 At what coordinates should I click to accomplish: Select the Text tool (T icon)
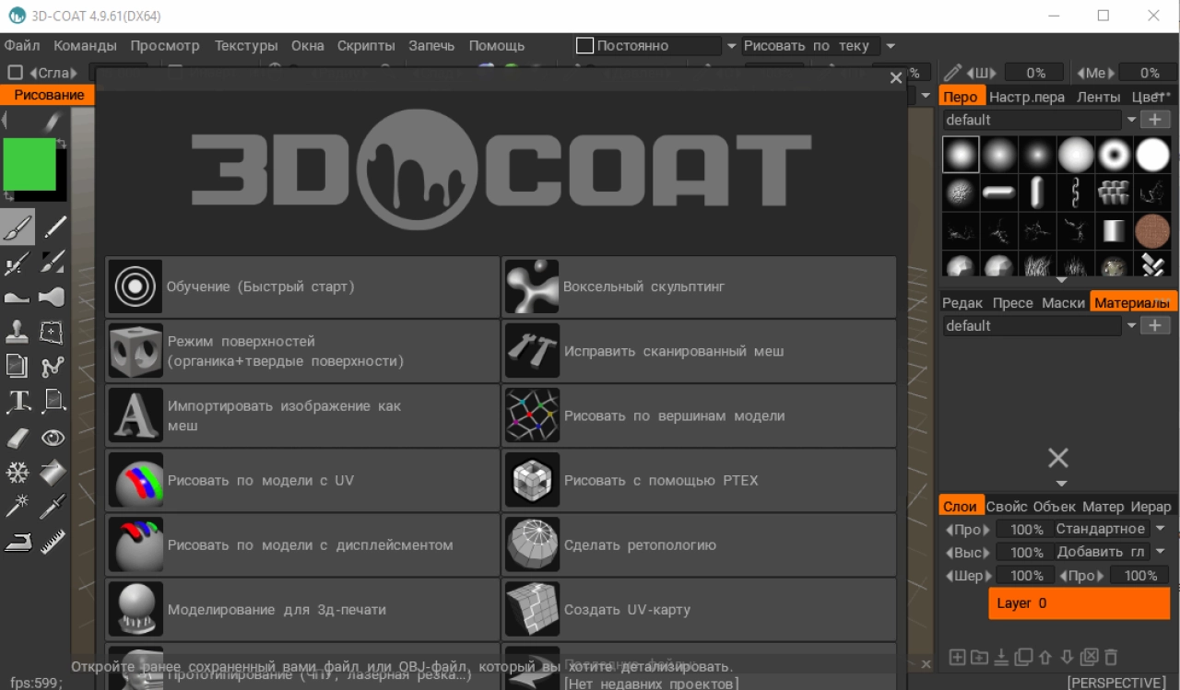(x=18, y=402)
